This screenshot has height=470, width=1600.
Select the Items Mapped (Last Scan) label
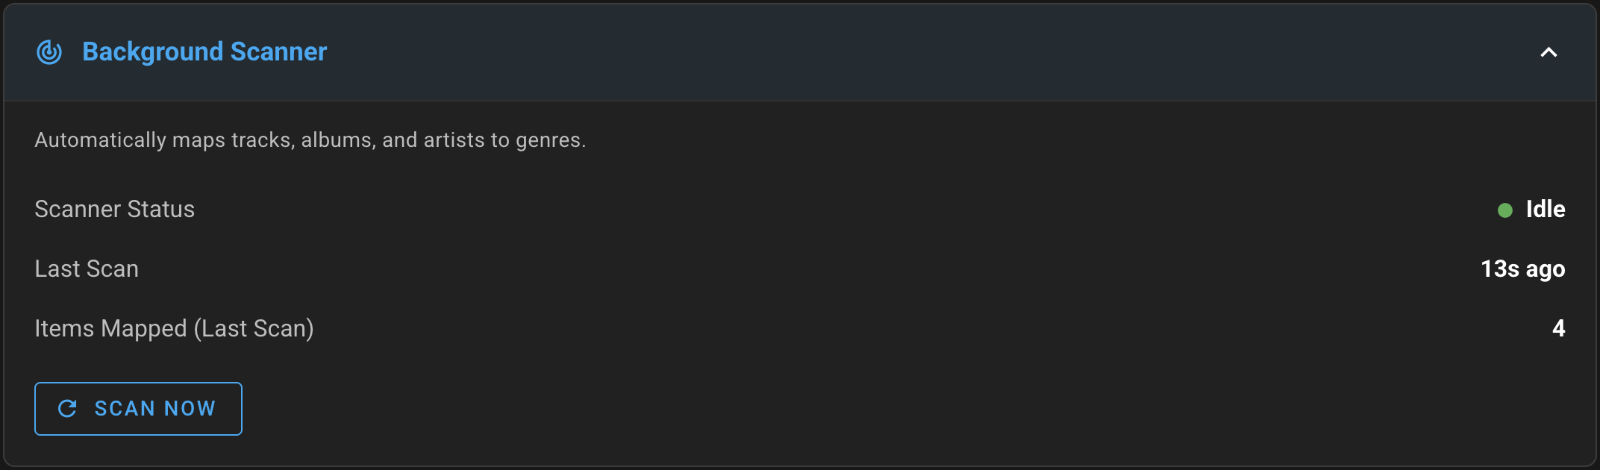174,329
